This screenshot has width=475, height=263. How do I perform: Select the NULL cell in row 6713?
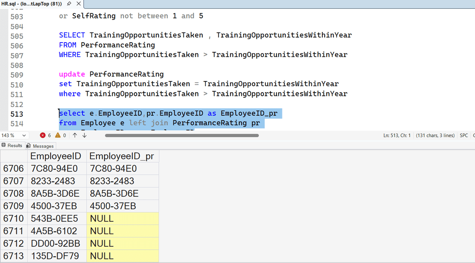tap(122, 256)
